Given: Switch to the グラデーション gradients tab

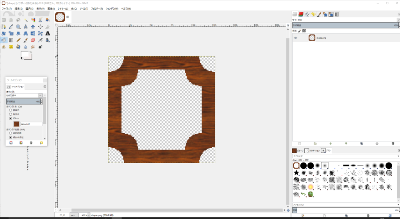Looking at the screenshot, I should [312, 150].
